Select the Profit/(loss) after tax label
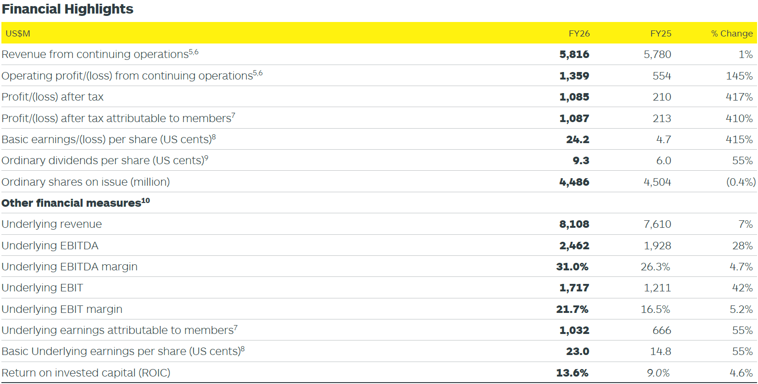The height and width of the screenshot is (384, 758). tap(52, 97)
